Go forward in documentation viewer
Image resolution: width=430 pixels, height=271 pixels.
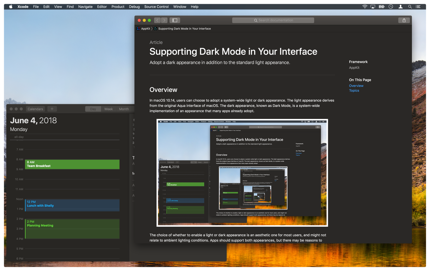(x=164, y=20)
